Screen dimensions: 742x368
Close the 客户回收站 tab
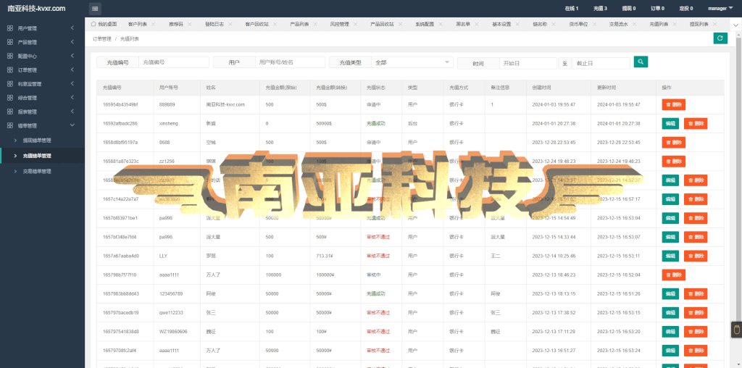275,24
